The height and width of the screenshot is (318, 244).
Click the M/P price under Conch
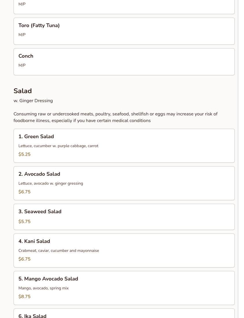pos(22,65)
